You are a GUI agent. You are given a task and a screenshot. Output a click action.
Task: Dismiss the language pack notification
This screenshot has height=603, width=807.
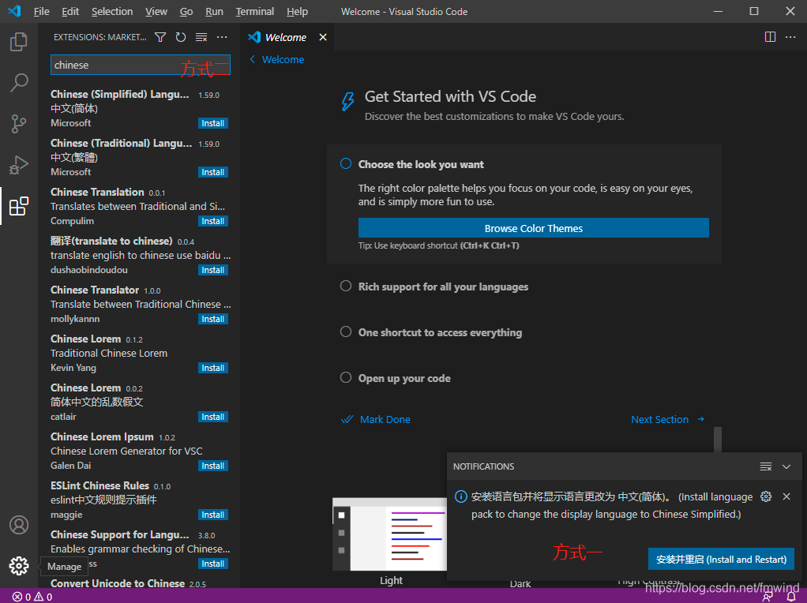[x=786, y=496]
